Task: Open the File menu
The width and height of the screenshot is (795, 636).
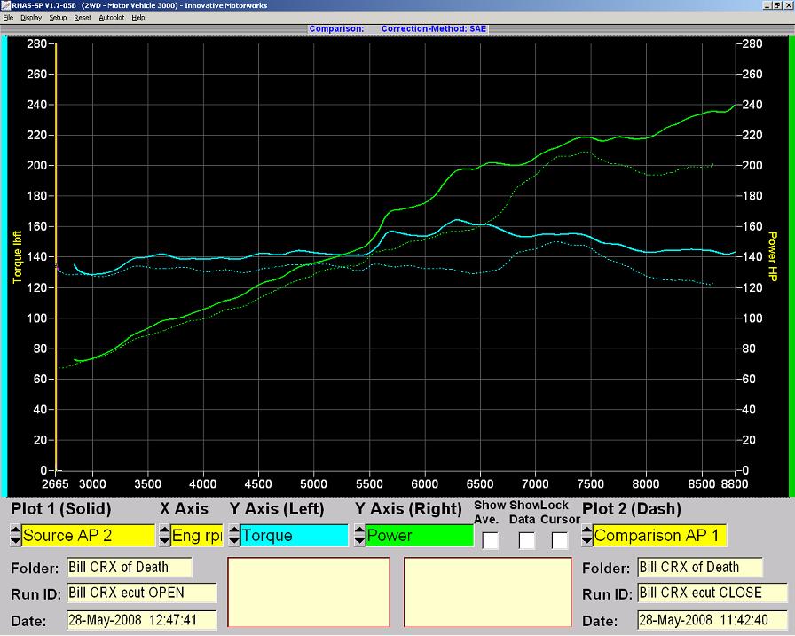Action: (x=8, y=18)
